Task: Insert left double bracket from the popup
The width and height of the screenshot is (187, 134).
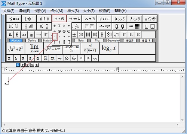Action: tap(64, 42)
